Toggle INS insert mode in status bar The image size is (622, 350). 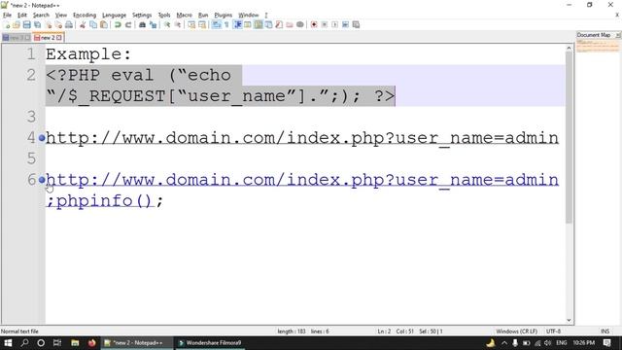[x=605, y=331]
